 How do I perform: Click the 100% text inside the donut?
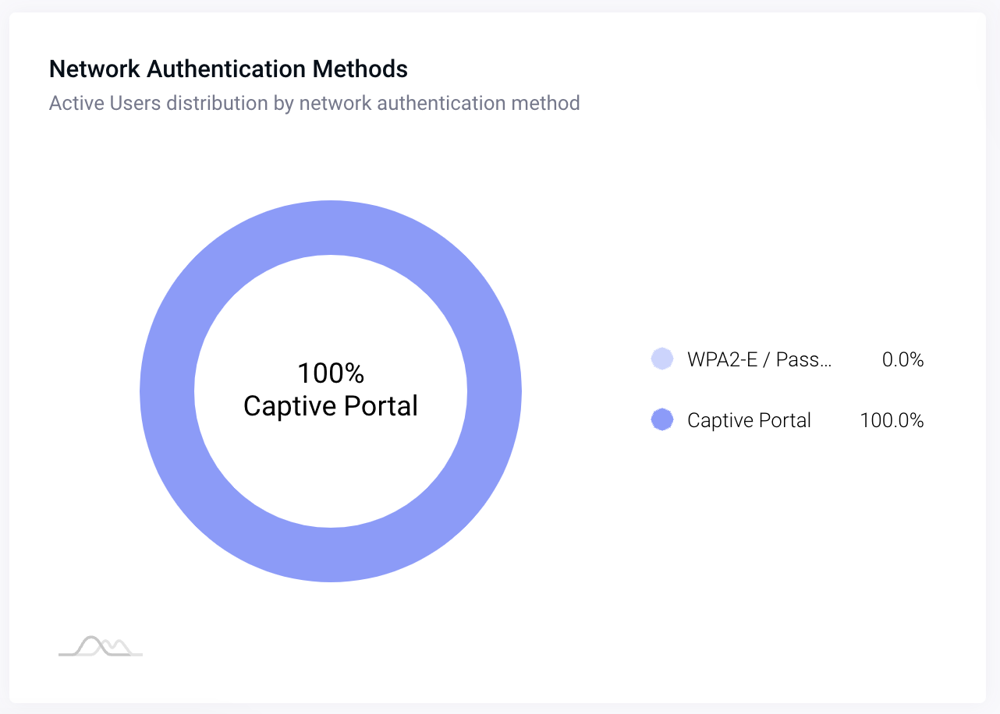tap(331, 373)
